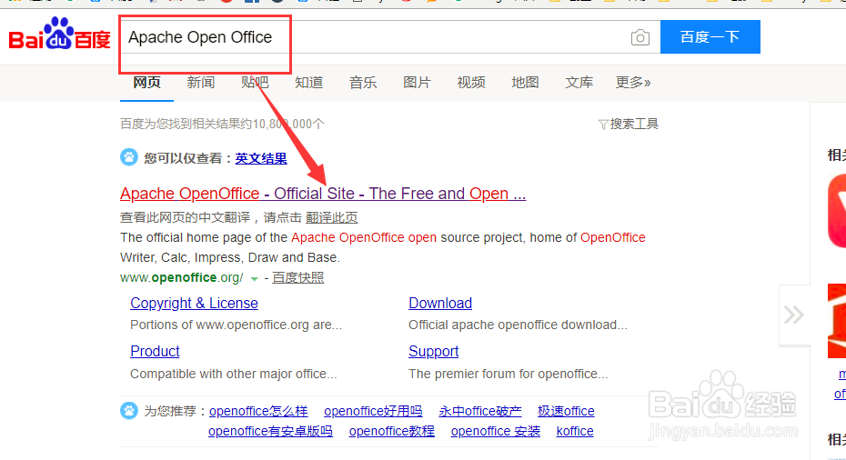The image size is (846, 460).
Task: Click paw icon beside 为您推荐
Action: click(129, 411)
